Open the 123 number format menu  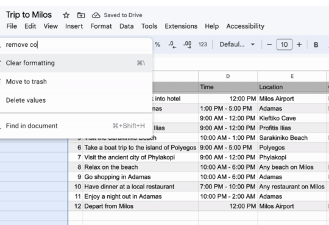point(203,44)
